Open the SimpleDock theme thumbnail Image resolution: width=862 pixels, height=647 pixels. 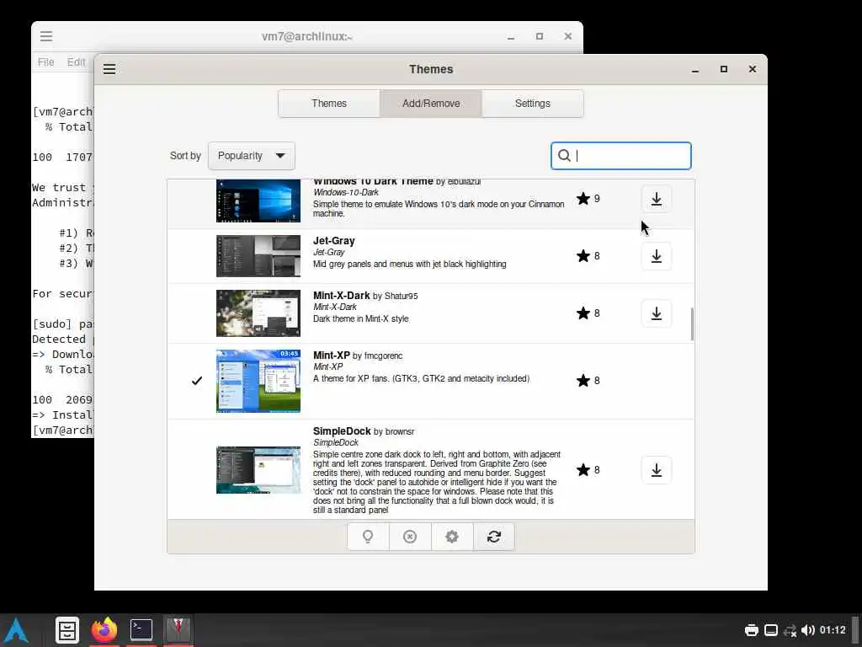point(258,470)
